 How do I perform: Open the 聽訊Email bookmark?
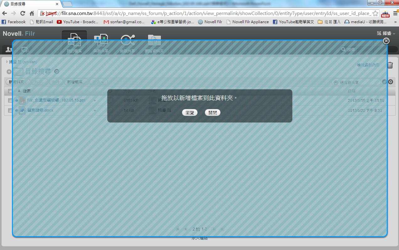pyautogui.click(x=41, y=22)
